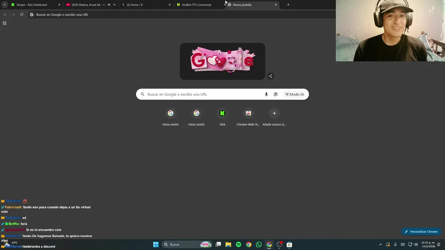Open the tab search dropdown arrow
Image resolution: width=445 pixels, height=250 pixels.
tap(5, 5)
